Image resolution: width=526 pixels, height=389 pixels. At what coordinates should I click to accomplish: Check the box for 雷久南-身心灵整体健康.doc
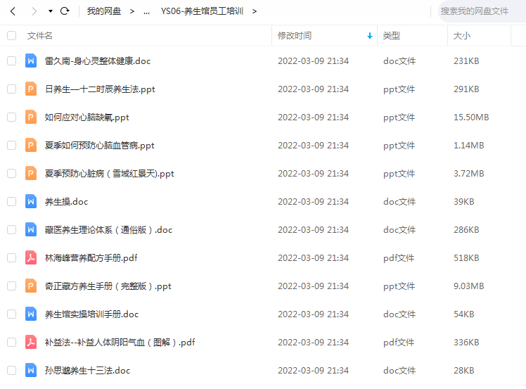[x=12, y=60]
